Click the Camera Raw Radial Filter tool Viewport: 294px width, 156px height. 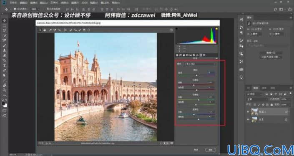click(x=88, y=30)
